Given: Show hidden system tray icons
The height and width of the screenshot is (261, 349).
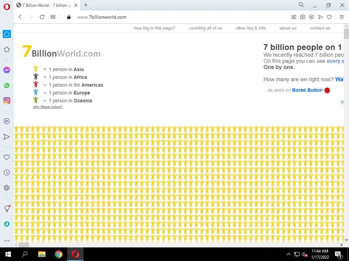Looking at the screenshot, I should pyautogui.click(x=288, y=254).
